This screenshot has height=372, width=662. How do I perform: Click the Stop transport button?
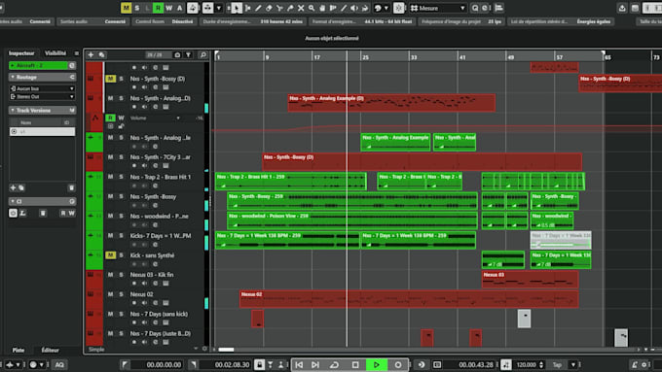[x=355, y=365]
